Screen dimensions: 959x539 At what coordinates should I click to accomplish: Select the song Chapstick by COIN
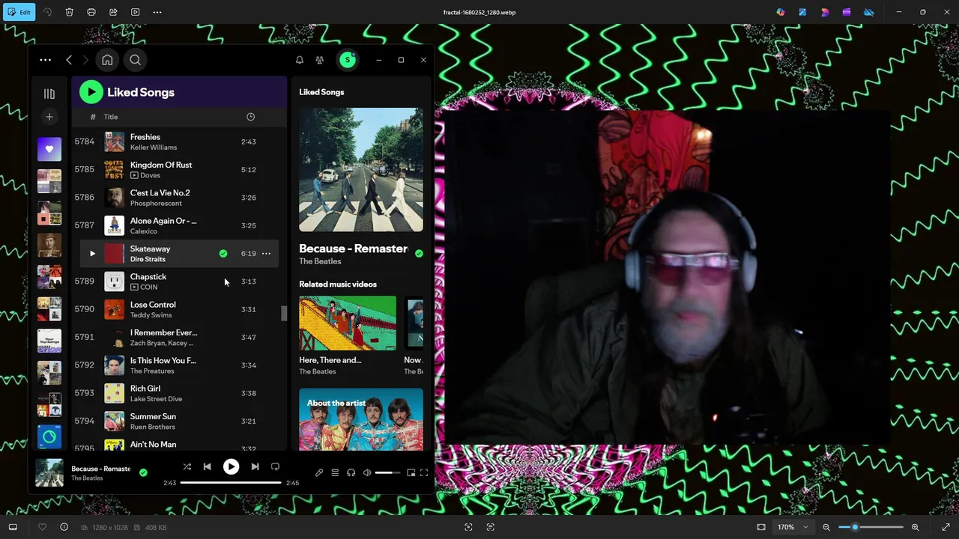point(148,277)
